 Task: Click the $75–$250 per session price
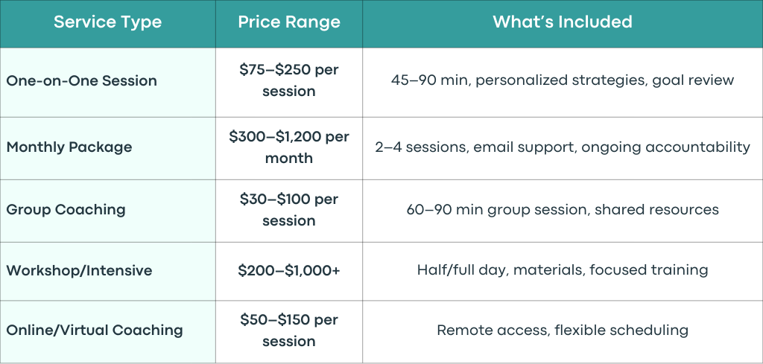point(289,80)
